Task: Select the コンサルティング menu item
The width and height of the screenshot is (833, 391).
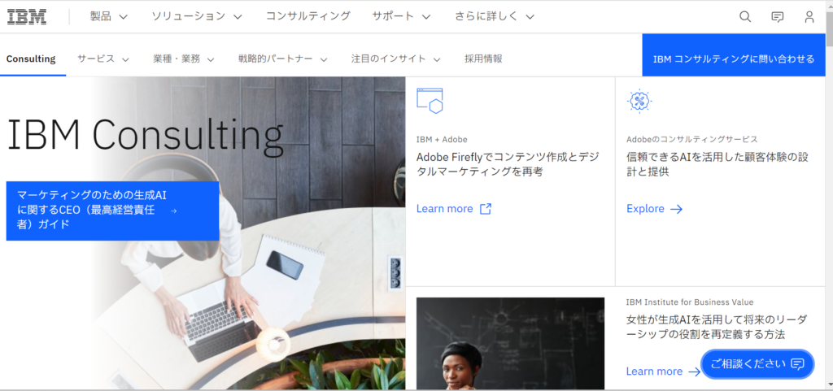Action: click(x=308, y=16)
